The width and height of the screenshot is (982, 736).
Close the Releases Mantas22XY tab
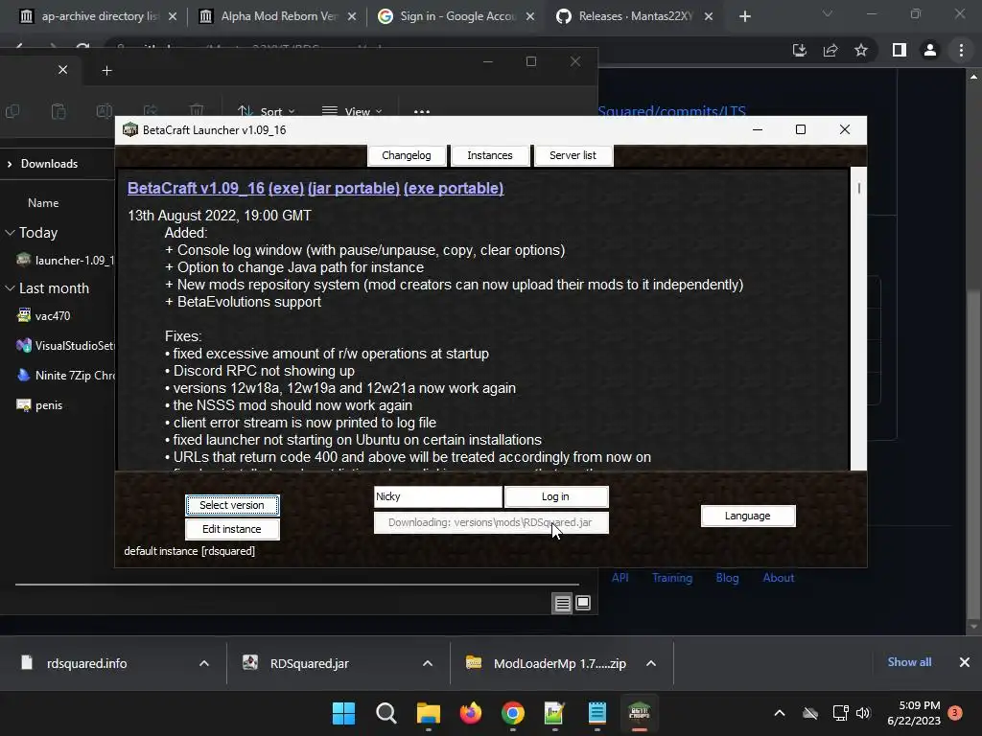[x=709, y=16]
